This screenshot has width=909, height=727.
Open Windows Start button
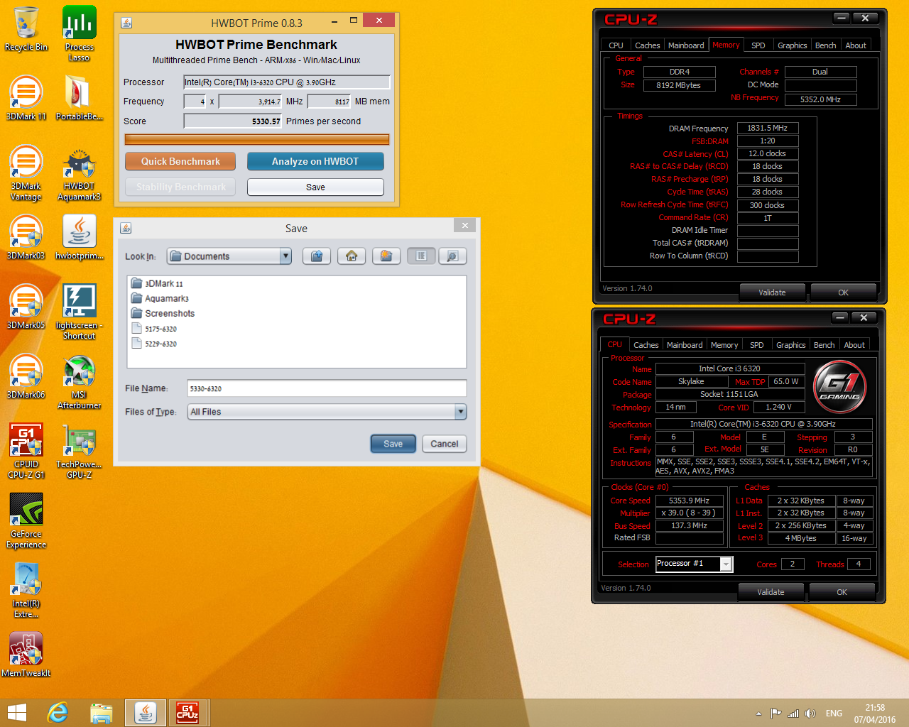(17, 713)
